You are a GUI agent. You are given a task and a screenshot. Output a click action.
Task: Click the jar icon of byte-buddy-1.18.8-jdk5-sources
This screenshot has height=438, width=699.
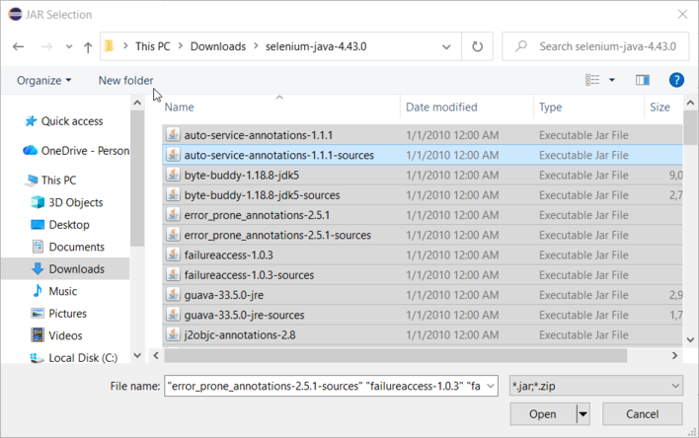pyautogui.click(x=173, y=194)
